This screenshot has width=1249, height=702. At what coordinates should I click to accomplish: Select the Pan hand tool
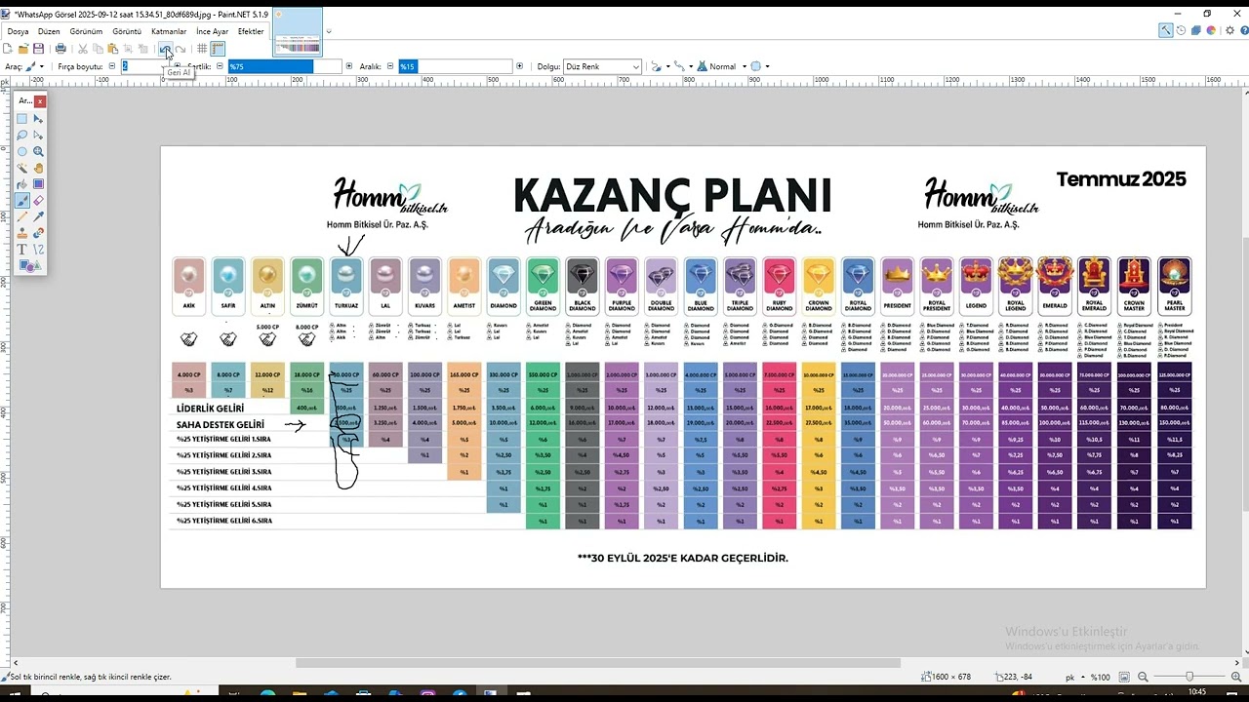tap(38, 168)
